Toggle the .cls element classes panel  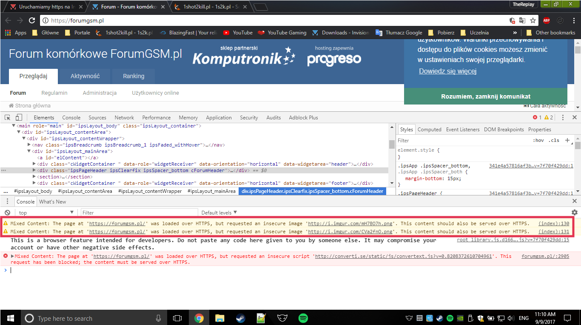[554, 141]
